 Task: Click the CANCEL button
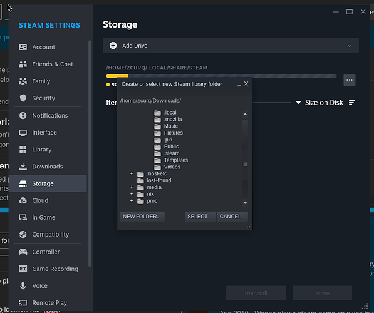(x=232, y=217)
